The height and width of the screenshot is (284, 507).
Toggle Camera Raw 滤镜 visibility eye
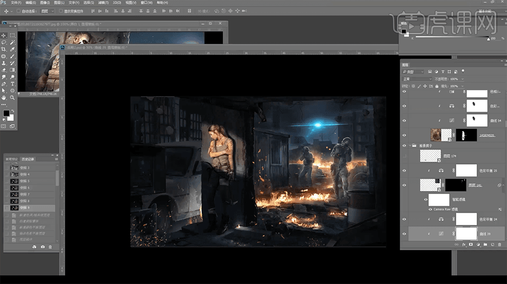(430, 209)
